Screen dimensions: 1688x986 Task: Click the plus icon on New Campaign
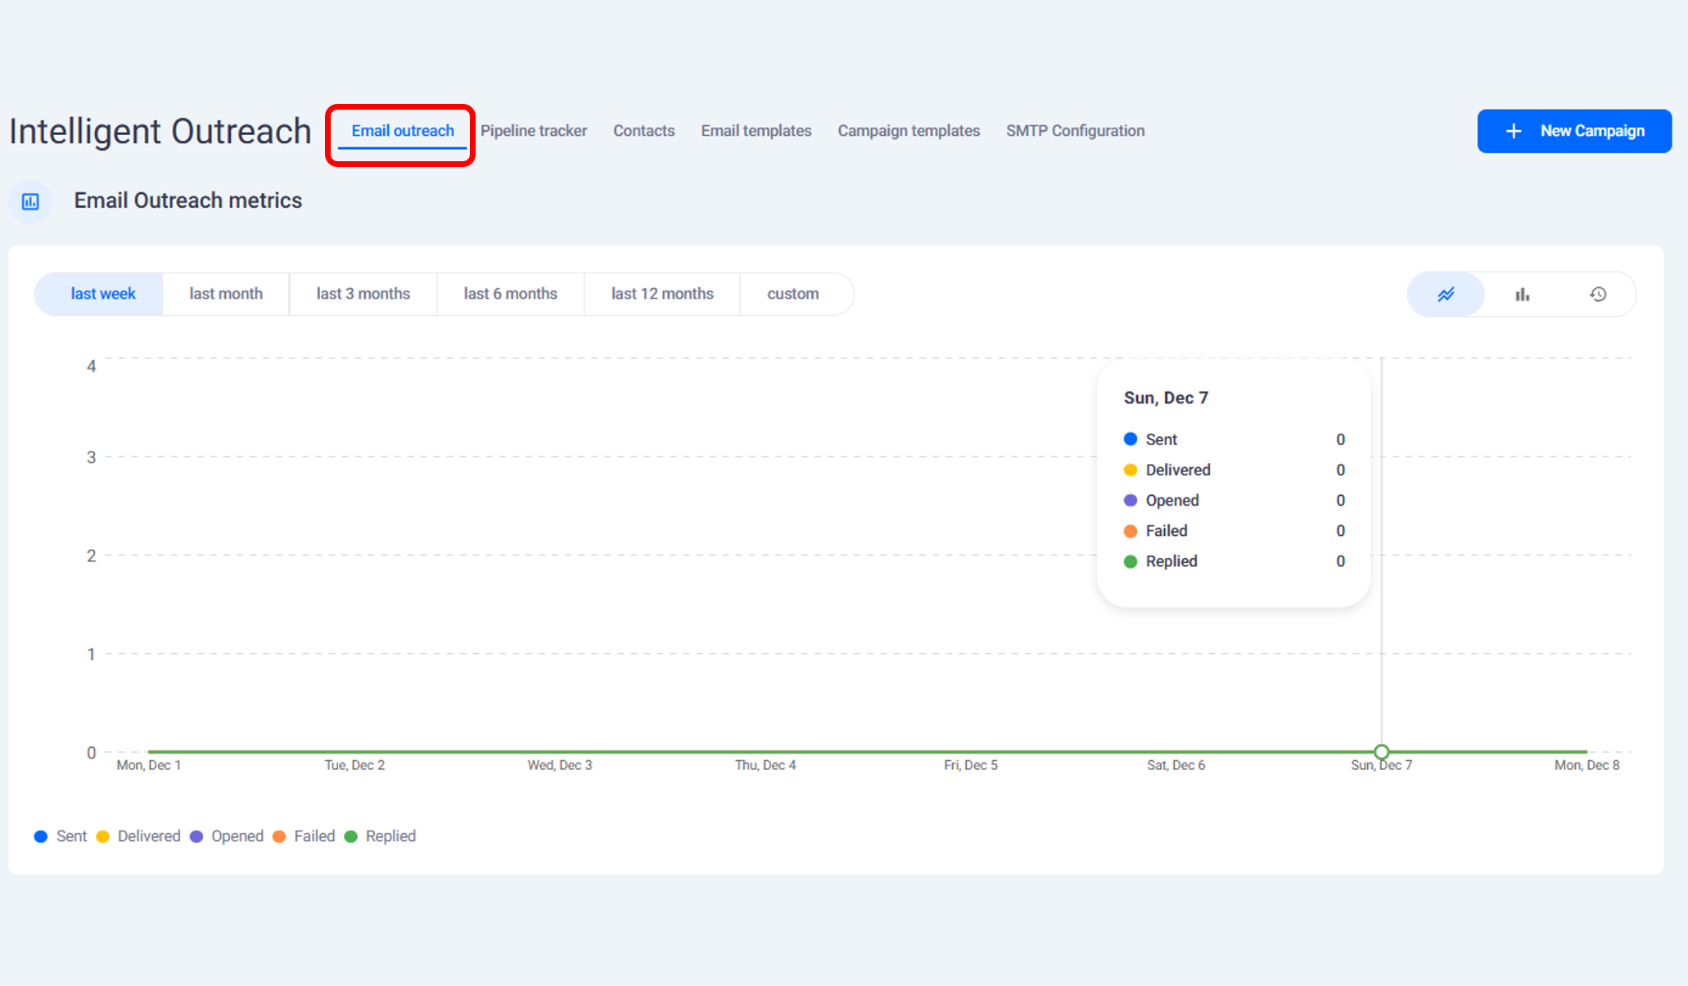pos(1514,131)
